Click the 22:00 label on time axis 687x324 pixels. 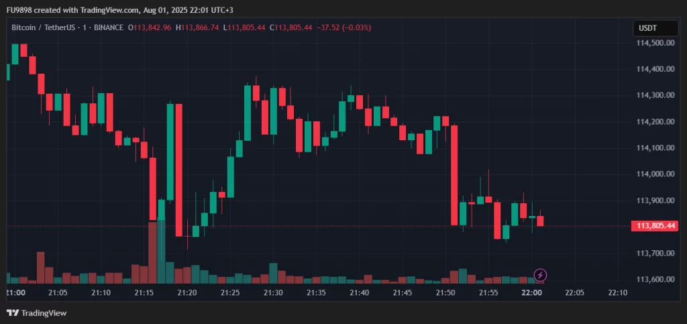[532, 292]
